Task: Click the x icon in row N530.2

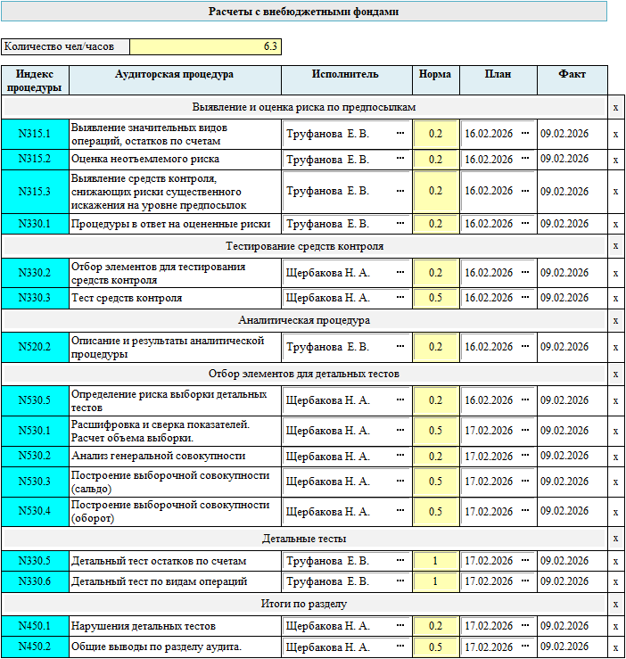Action: (x=615, y=457)
